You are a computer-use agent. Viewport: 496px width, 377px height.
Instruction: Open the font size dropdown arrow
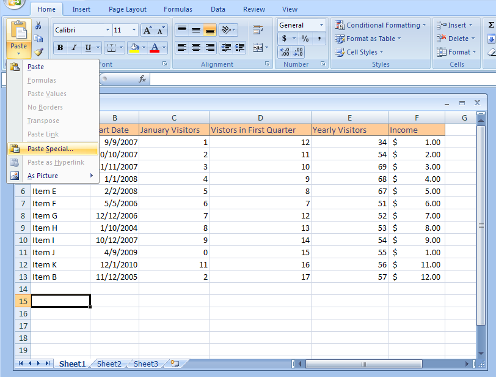134,30
